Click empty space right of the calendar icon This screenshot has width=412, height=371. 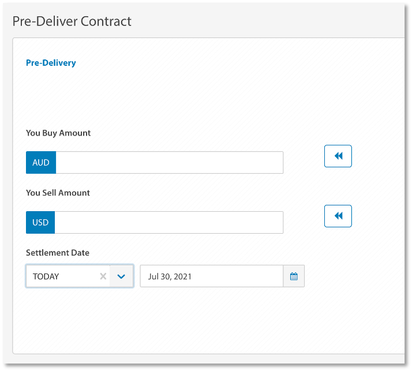click(x=352, y=276)
